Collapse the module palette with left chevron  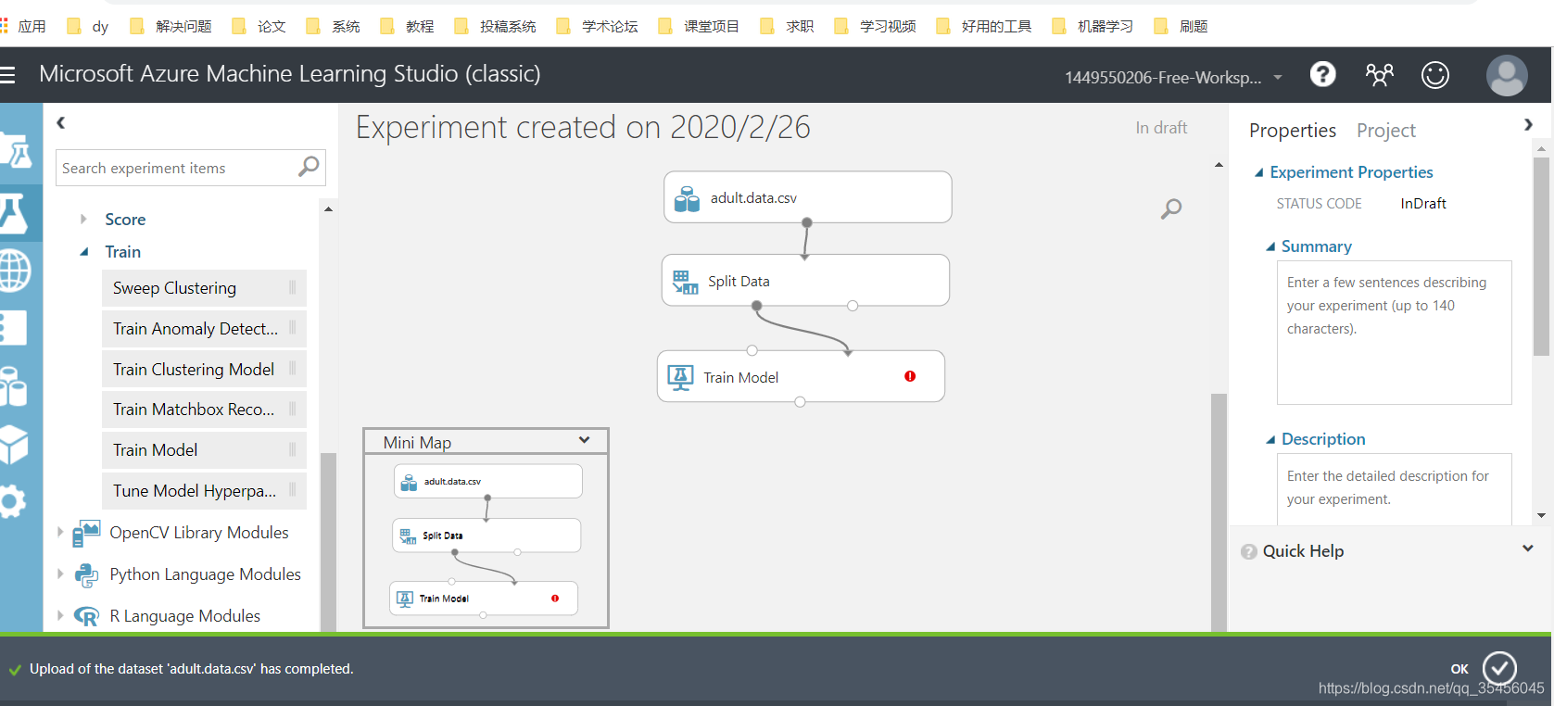60,122
